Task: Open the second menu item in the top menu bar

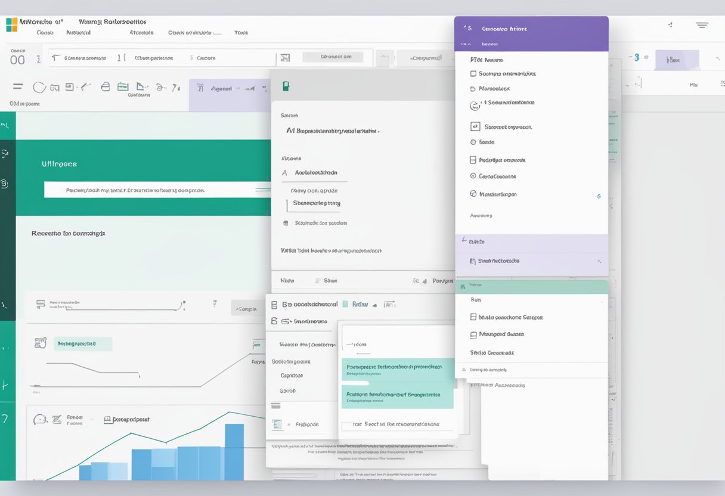Action: 78,33
